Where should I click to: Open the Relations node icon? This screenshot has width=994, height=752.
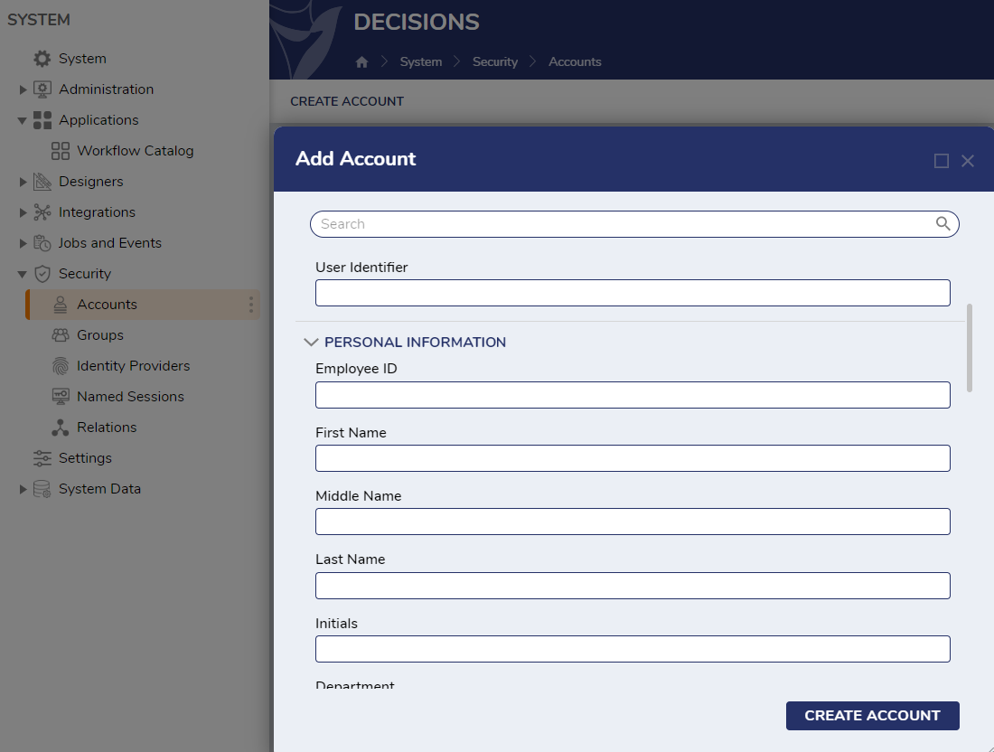(61, 427)
